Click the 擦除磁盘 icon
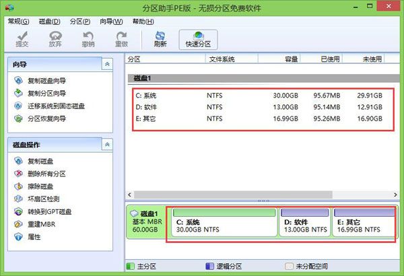 tap(18, 186)
